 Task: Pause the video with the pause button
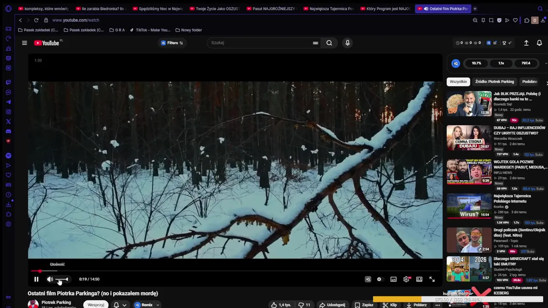point(36,279)
